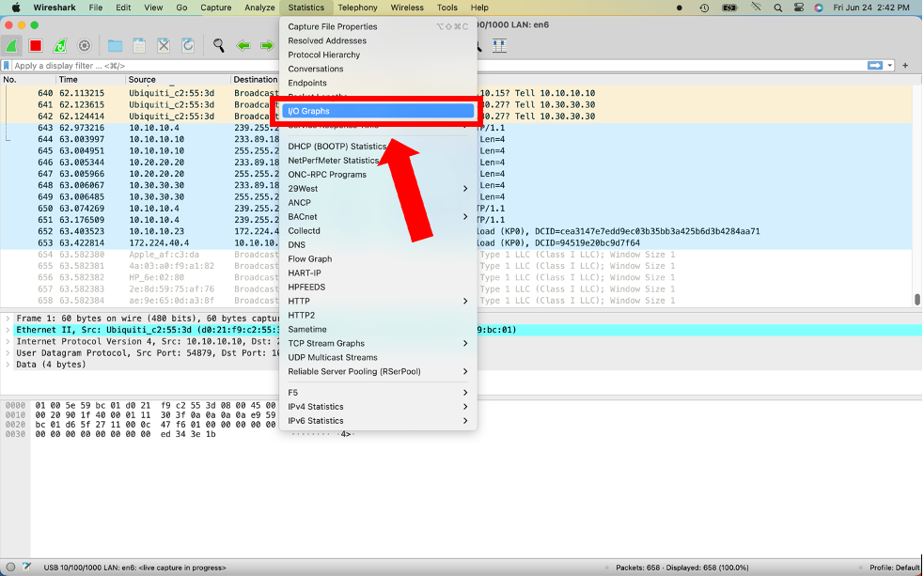This screenshot has width=924, height=576.
Task: Open a capture file folder icon
Action: (x=115, y=46)
